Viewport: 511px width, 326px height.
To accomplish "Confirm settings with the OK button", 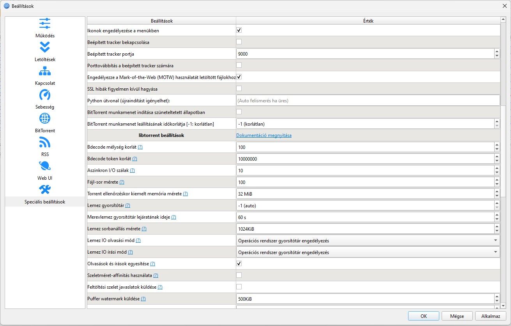I will coord(424,316).
